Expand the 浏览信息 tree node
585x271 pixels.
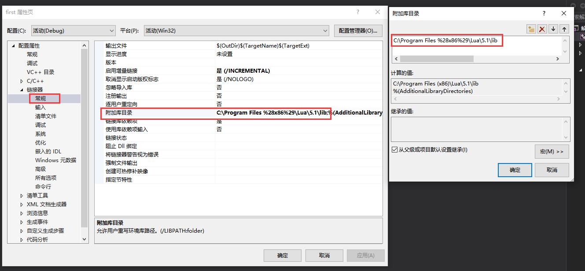tap(22, 213)
